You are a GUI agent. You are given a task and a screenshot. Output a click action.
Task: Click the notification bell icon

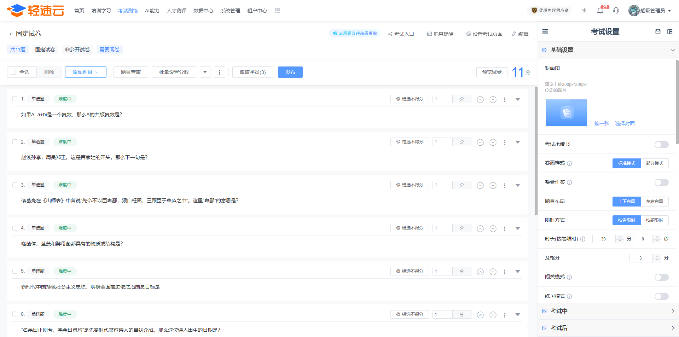(600, 11)
